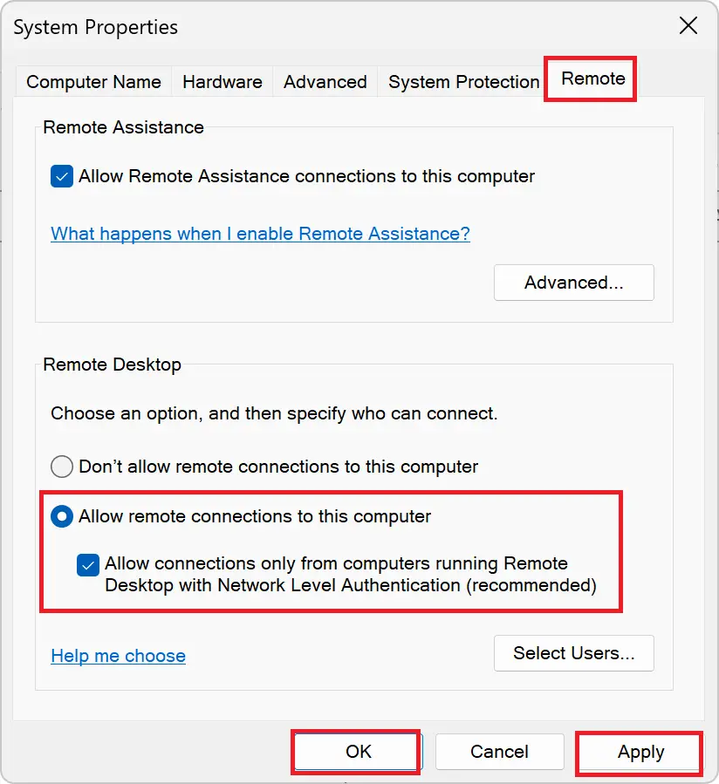Click the Remote Desktop group heading

(112, 364)
